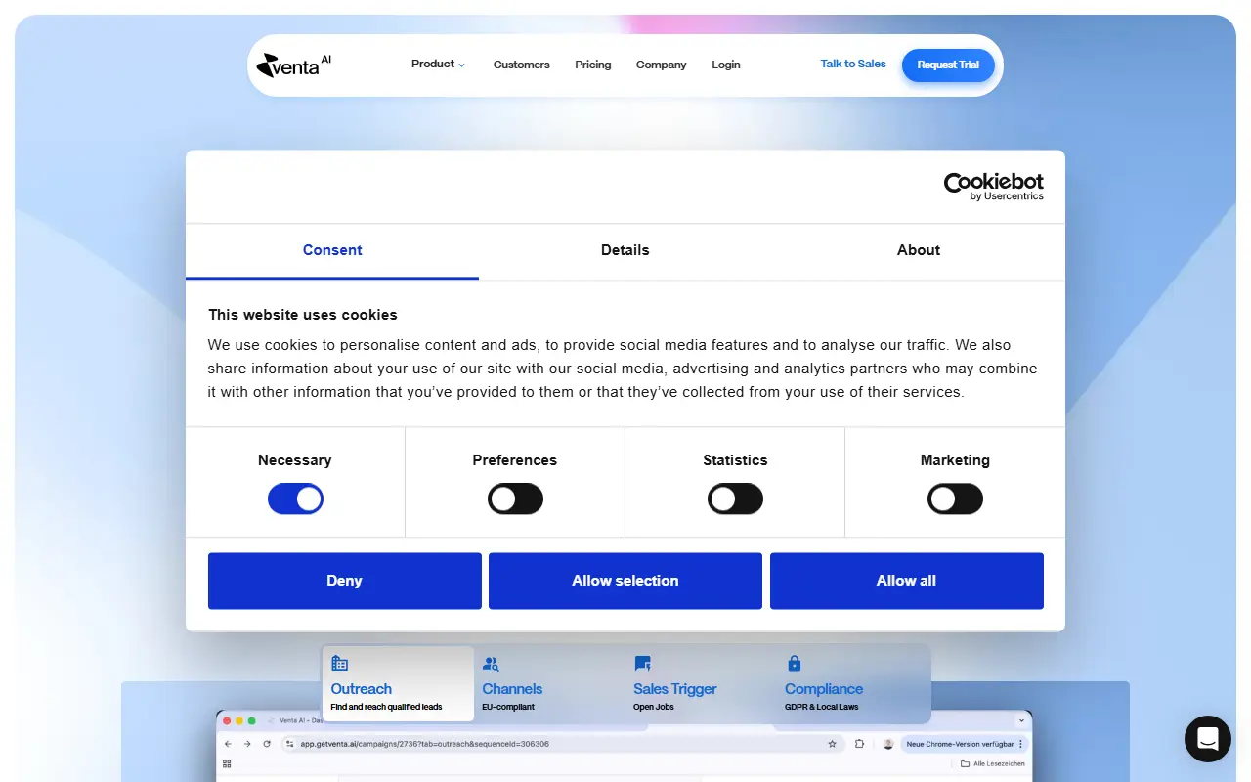Screen dimensions: 1251x782
Task: Click the browser reload icon in the app preview
Action: (x=267, y=744)
